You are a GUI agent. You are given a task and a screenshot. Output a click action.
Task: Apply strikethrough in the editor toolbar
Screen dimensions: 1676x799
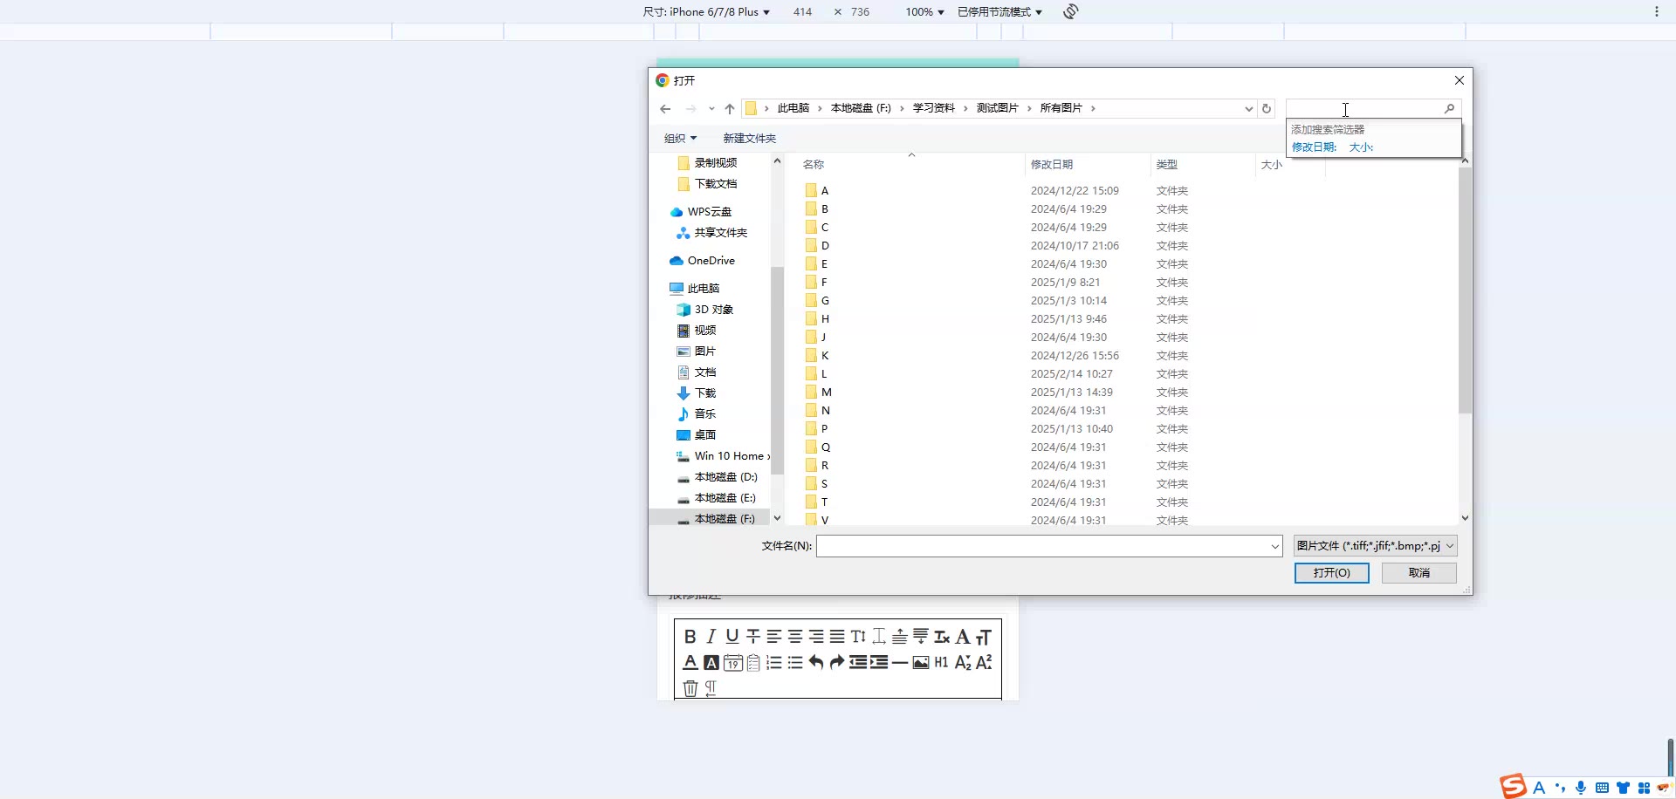(752, 637)
